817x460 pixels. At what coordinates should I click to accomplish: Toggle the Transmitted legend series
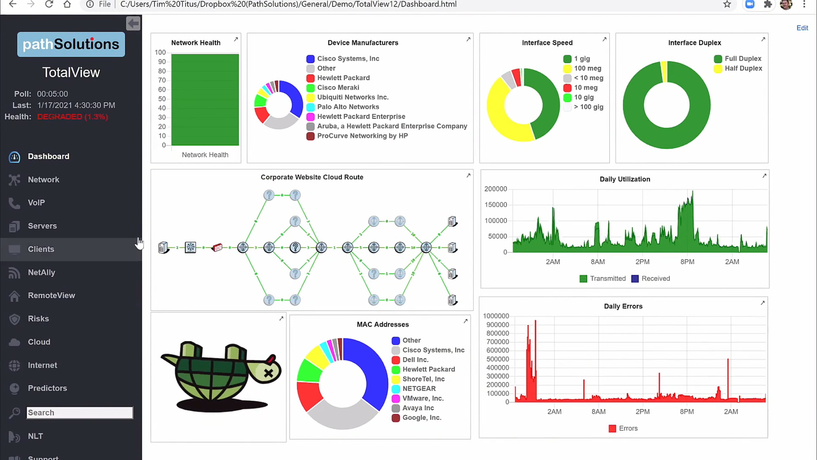603,279
